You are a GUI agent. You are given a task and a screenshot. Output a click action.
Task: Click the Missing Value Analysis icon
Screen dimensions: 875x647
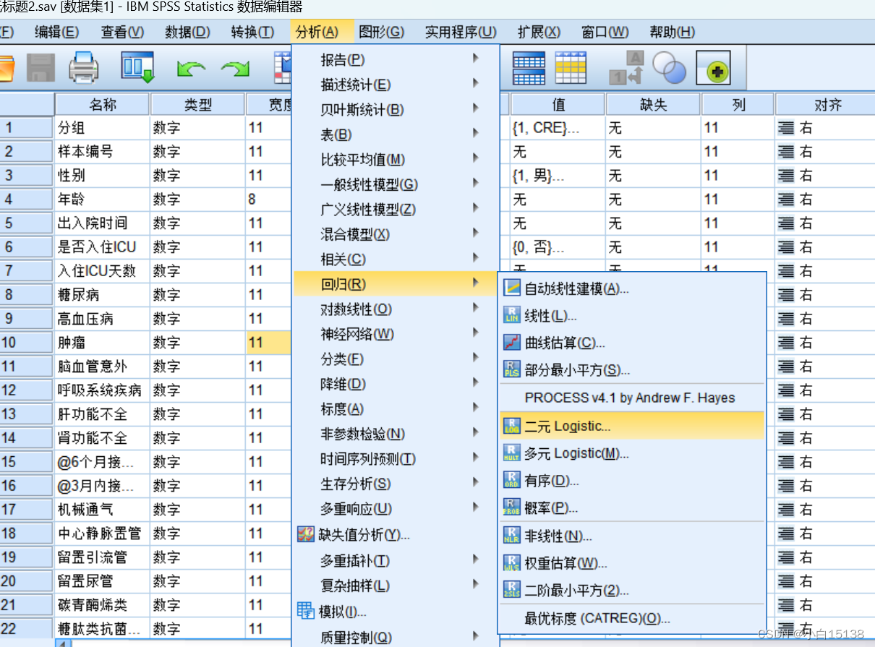click(x=307, y=534)
